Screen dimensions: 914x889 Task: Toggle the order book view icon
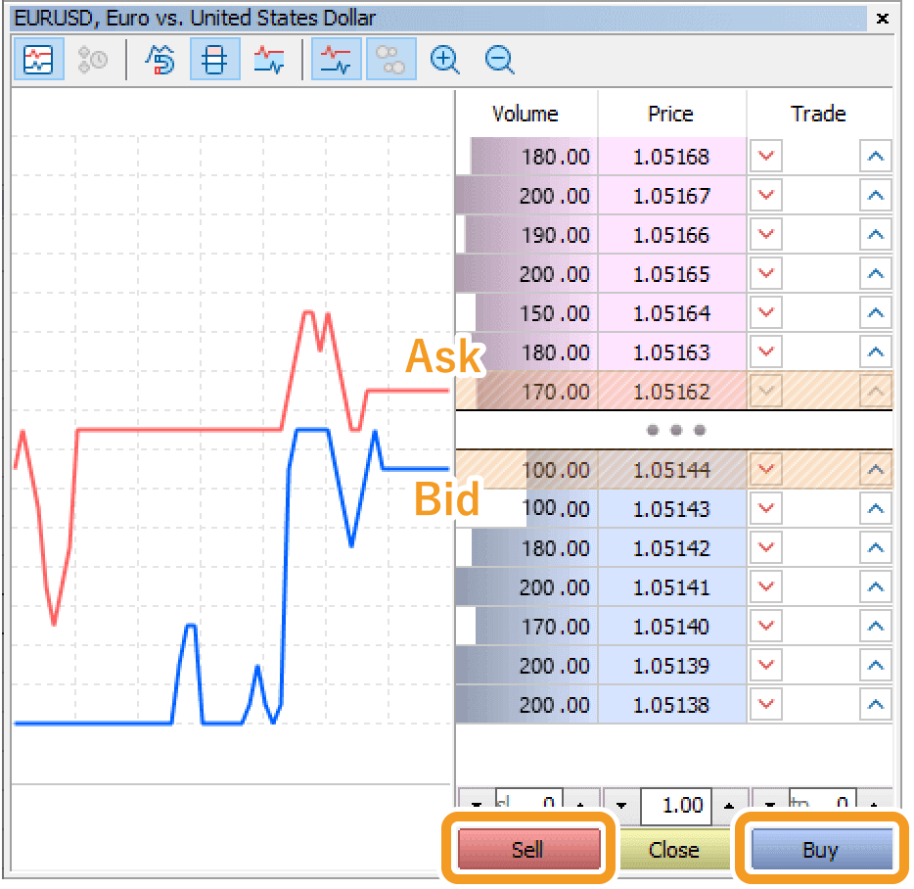pos(214,59)
